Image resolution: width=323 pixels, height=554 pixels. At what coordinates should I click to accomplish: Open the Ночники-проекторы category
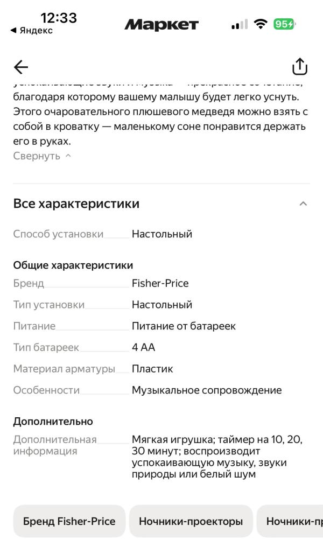(191, 521)
